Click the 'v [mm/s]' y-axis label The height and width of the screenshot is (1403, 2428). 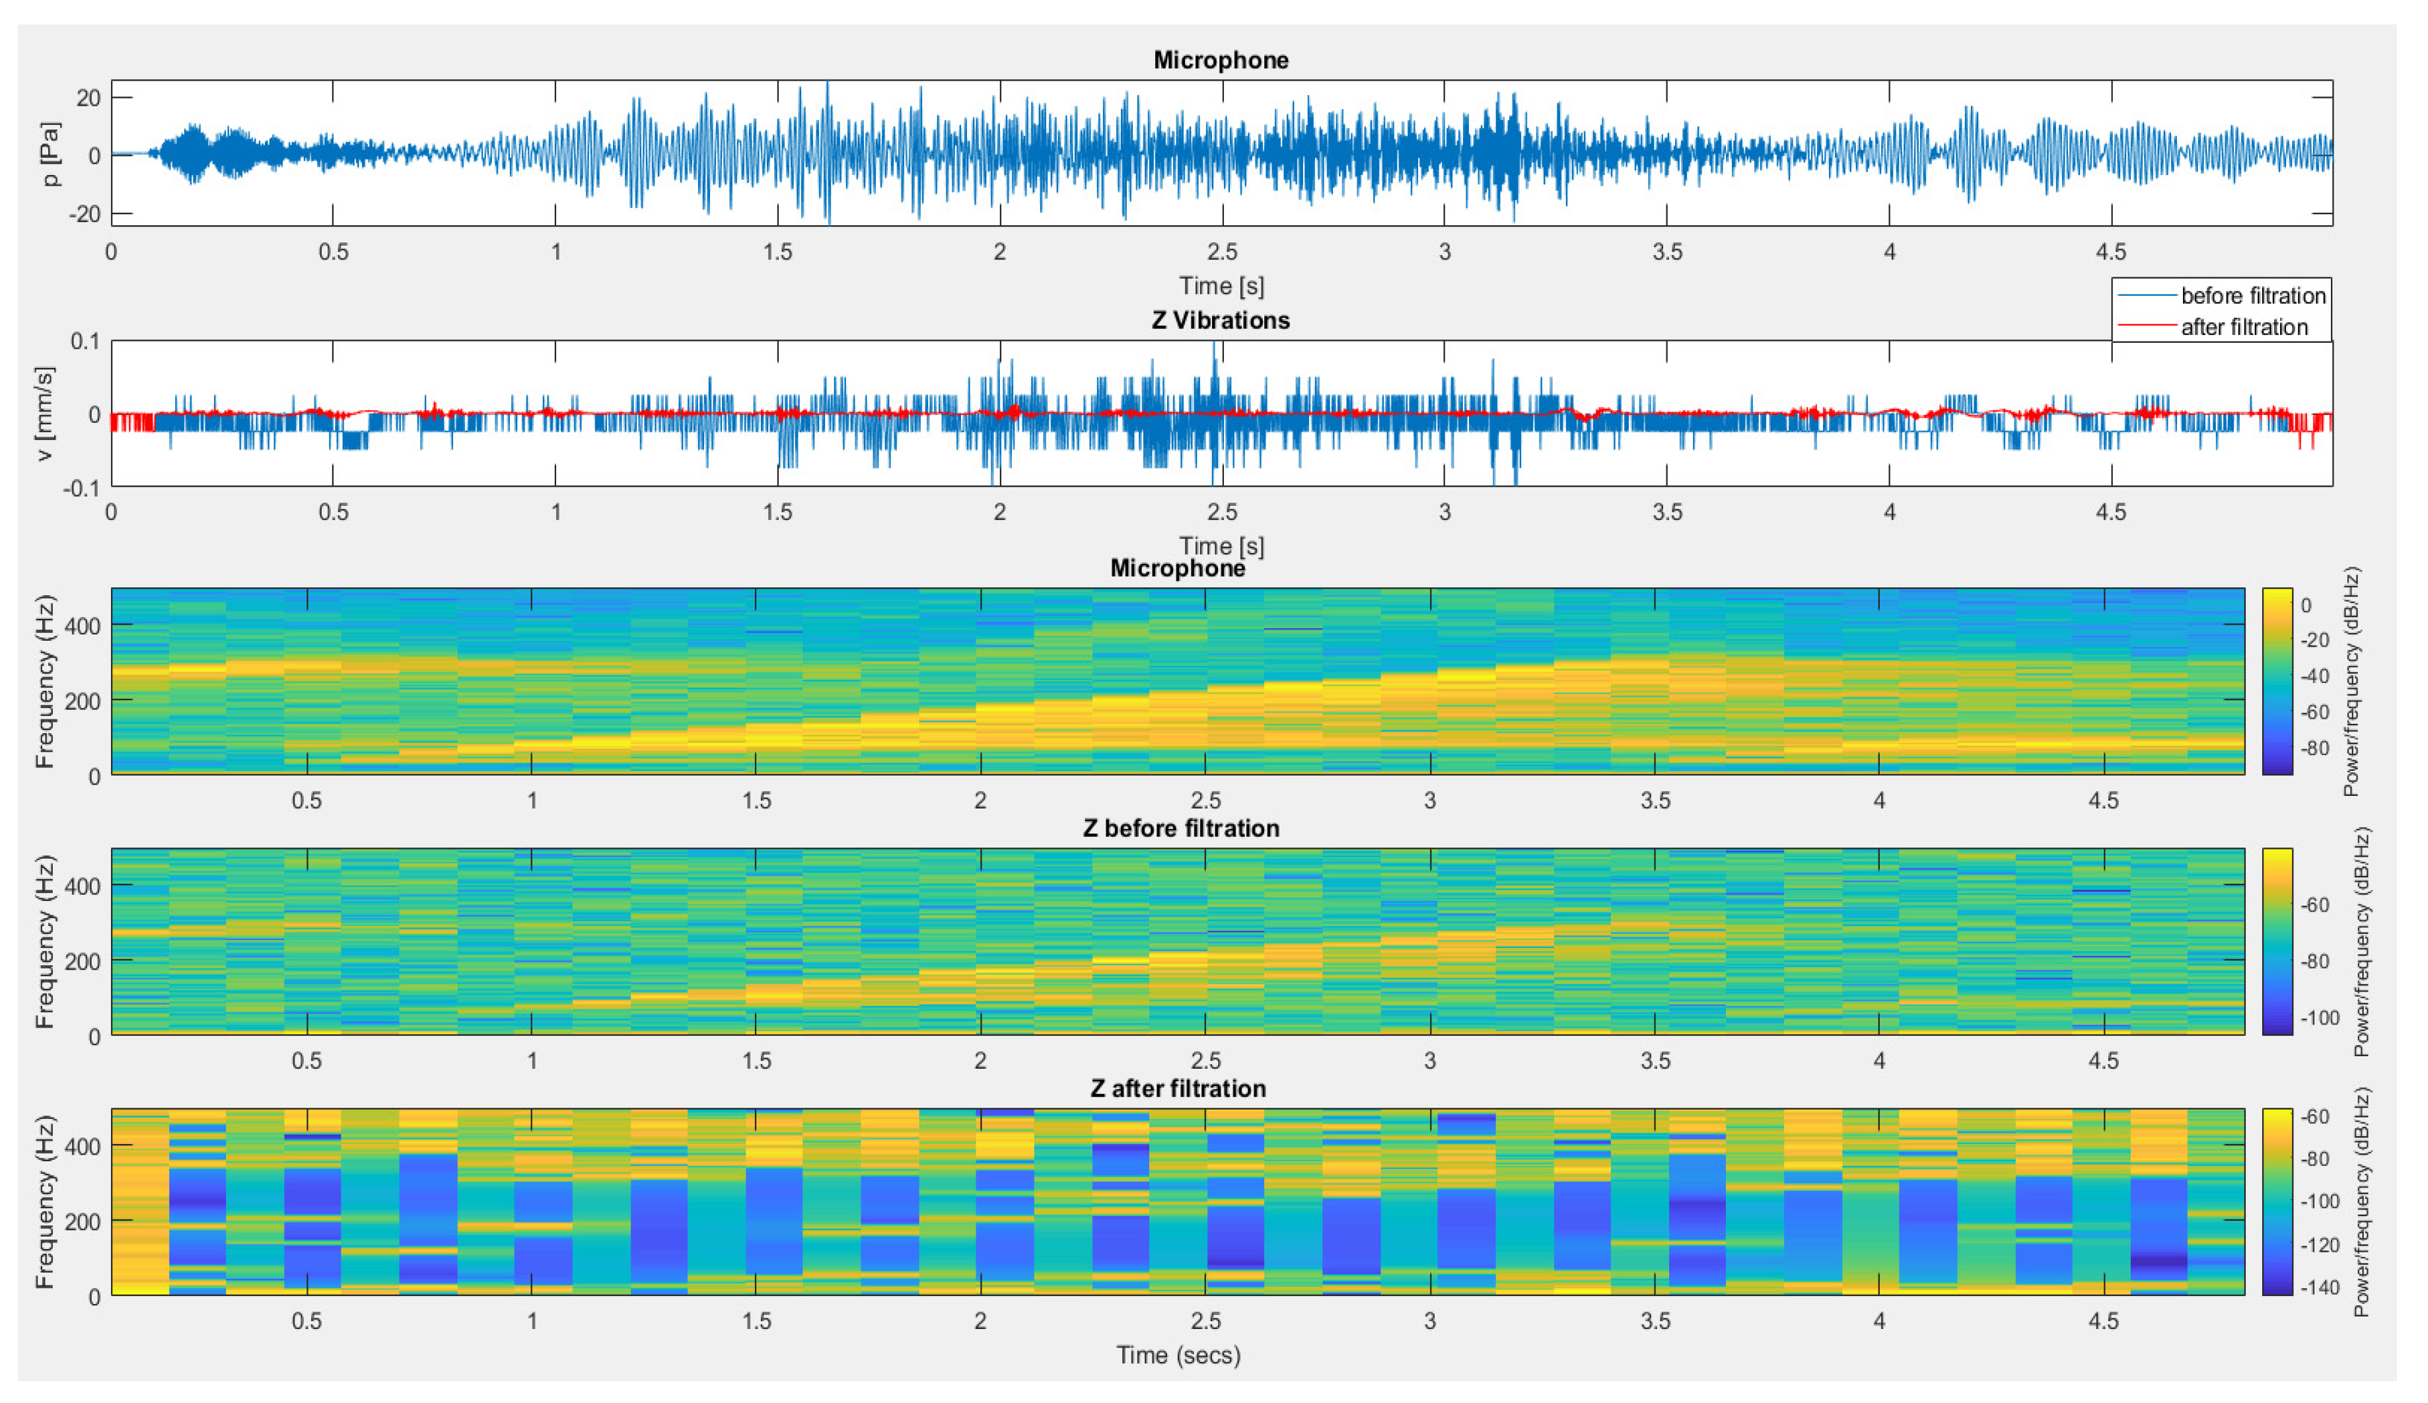[x=46, y=414]
